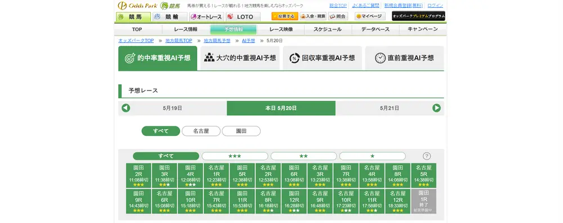Open the スケジュール menu item
The image size is (563, 223).
click(328, 29)
